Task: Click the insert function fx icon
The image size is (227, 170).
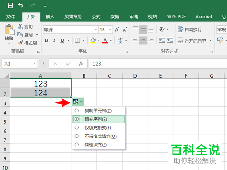Action: coord(81,64)
